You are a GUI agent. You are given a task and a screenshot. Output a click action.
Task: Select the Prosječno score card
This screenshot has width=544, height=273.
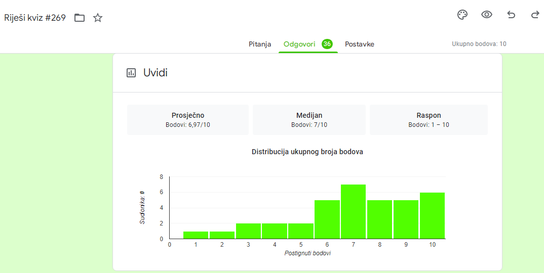pos(188,119)
